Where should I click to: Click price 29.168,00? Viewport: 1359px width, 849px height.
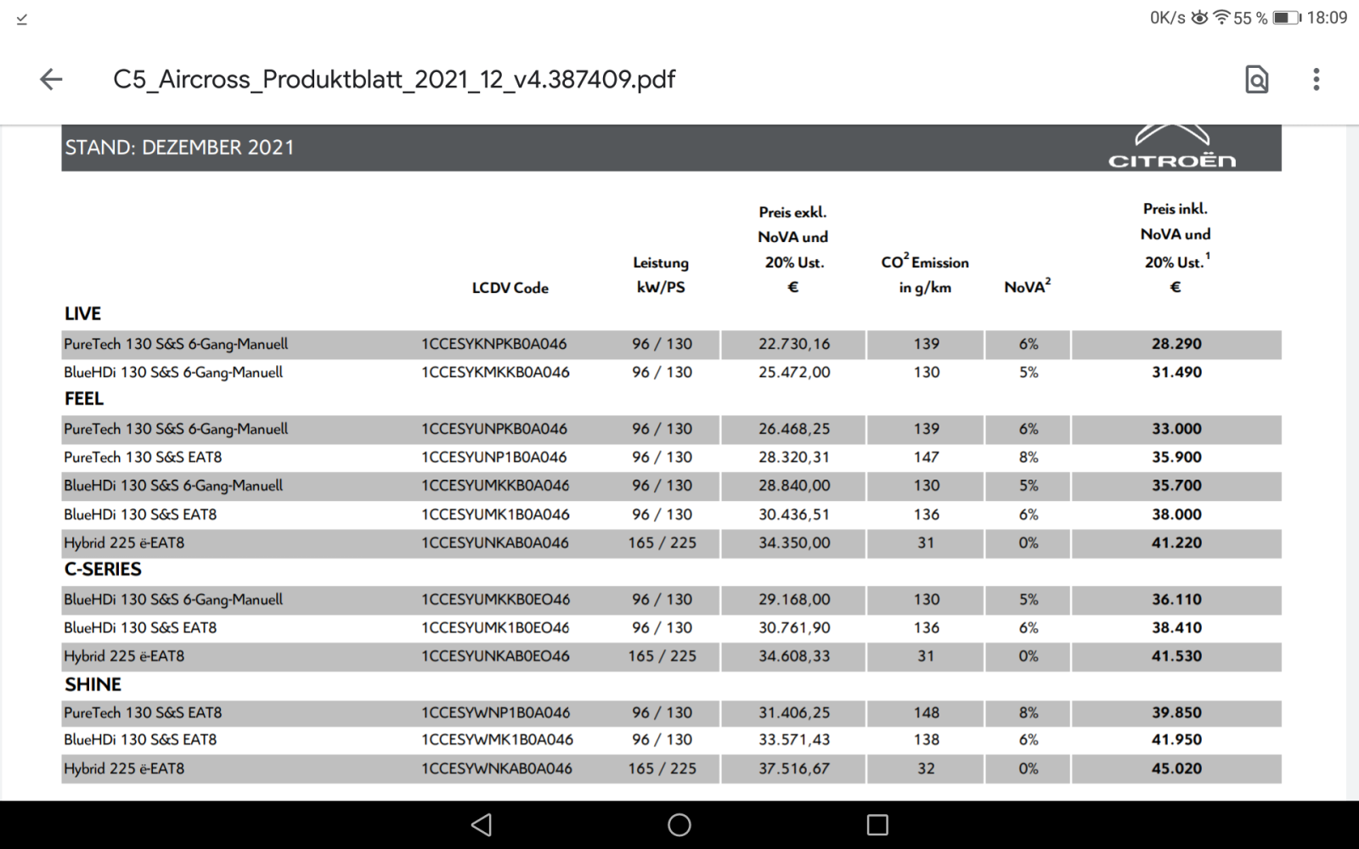[x=794, y=599]
